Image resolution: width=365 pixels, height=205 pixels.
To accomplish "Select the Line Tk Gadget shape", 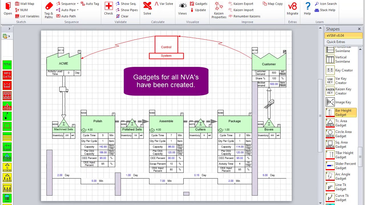I will (x=341, y=187).
